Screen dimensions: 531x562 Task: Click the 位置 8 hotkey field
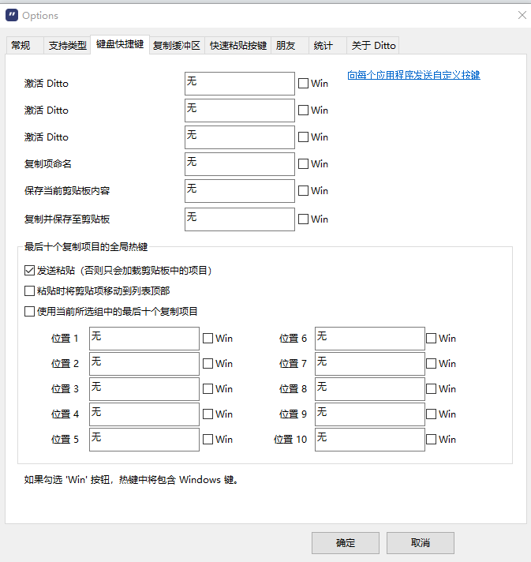click(370, 389)
